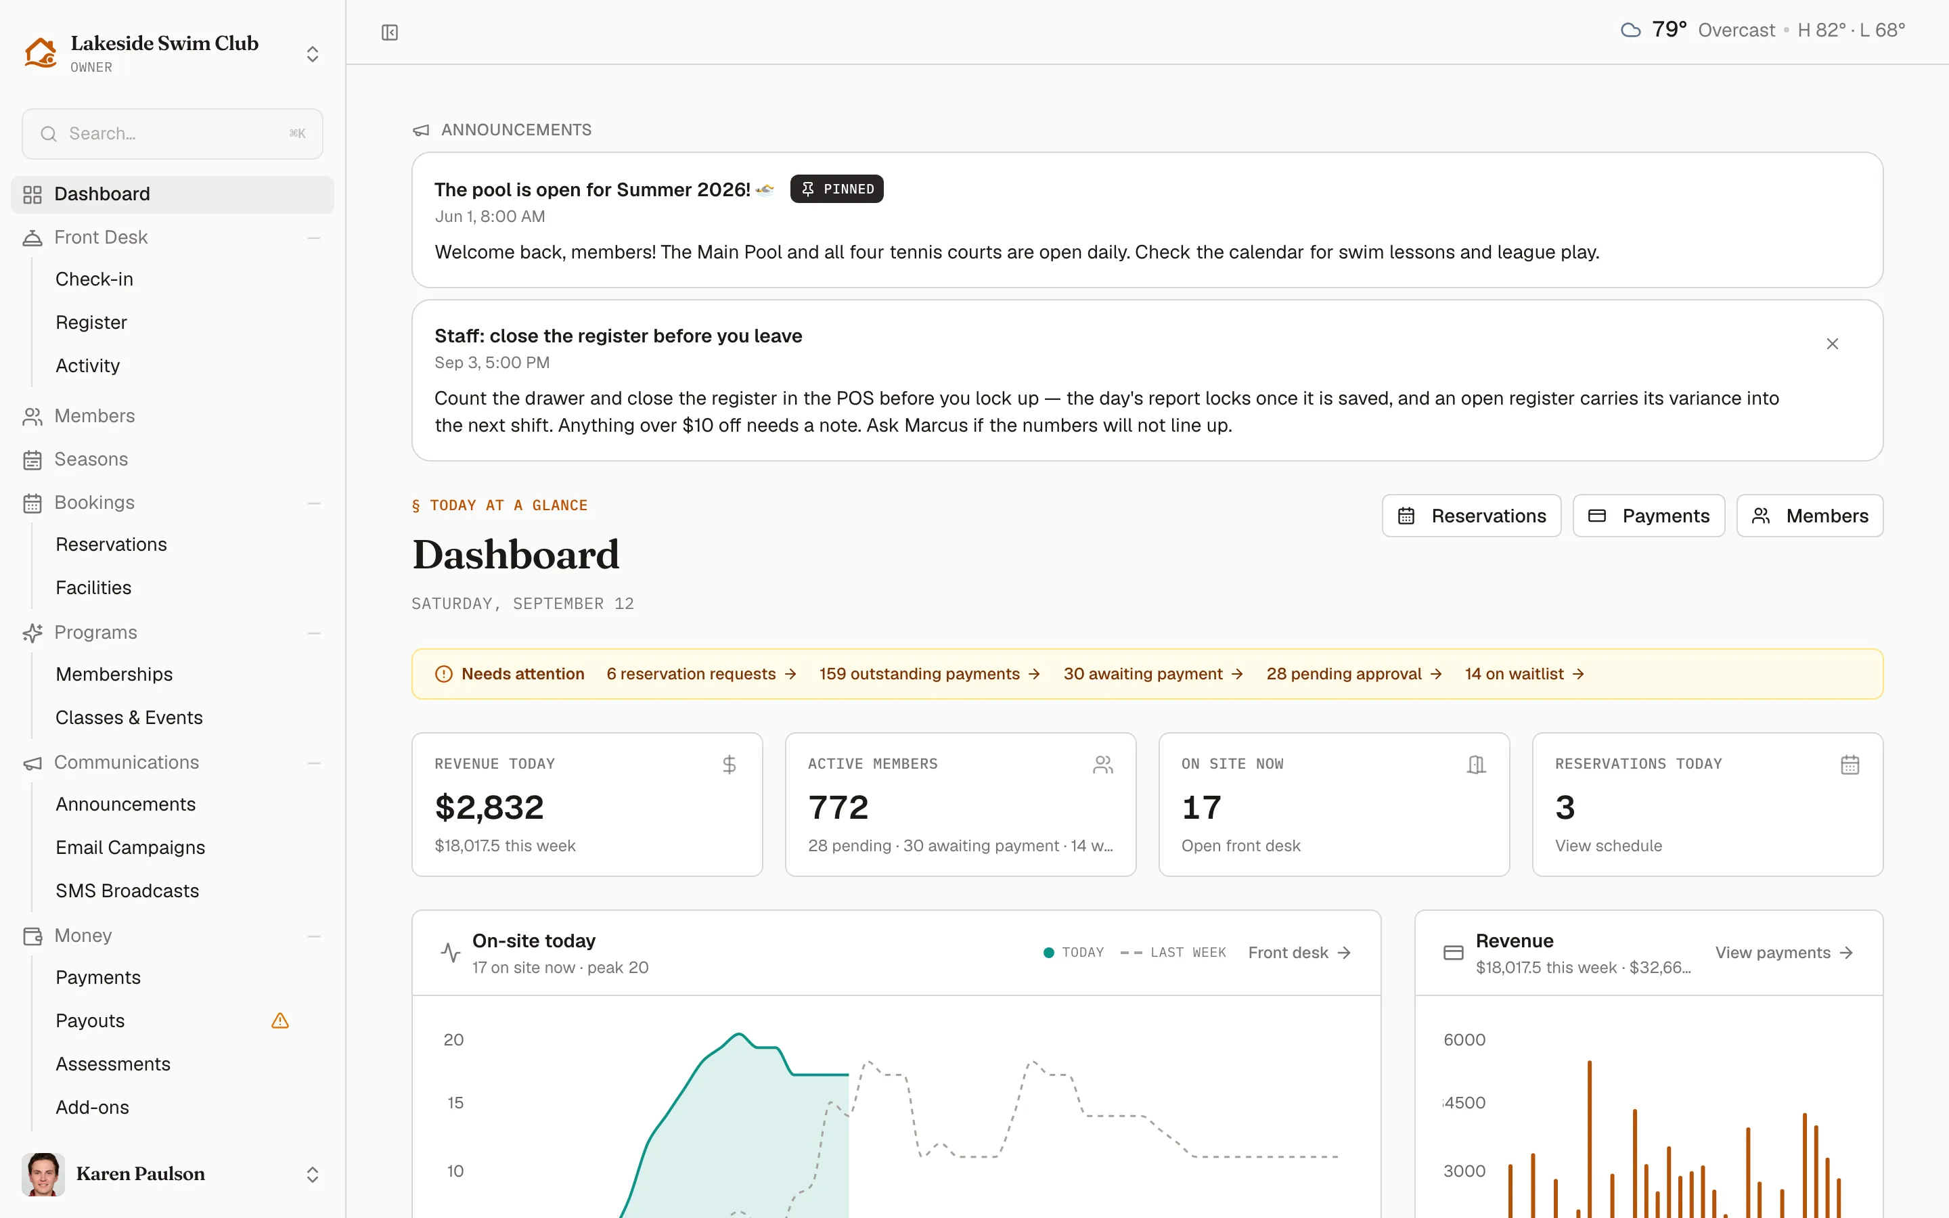Click the card icon beside Revenue chart title
This screenshot has width=1949, height=1218.
[x=1454, y=953]
